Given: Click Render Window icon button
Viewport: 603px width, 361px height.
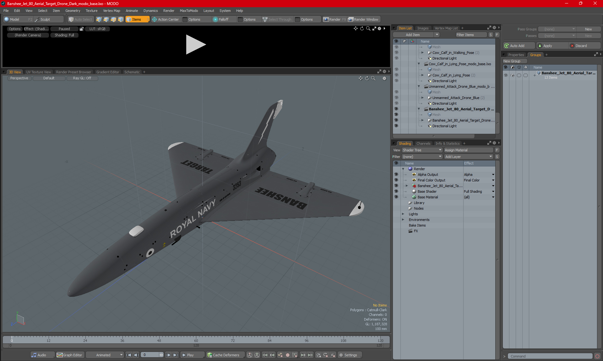Looking at the screenshot, I should 364,19.
